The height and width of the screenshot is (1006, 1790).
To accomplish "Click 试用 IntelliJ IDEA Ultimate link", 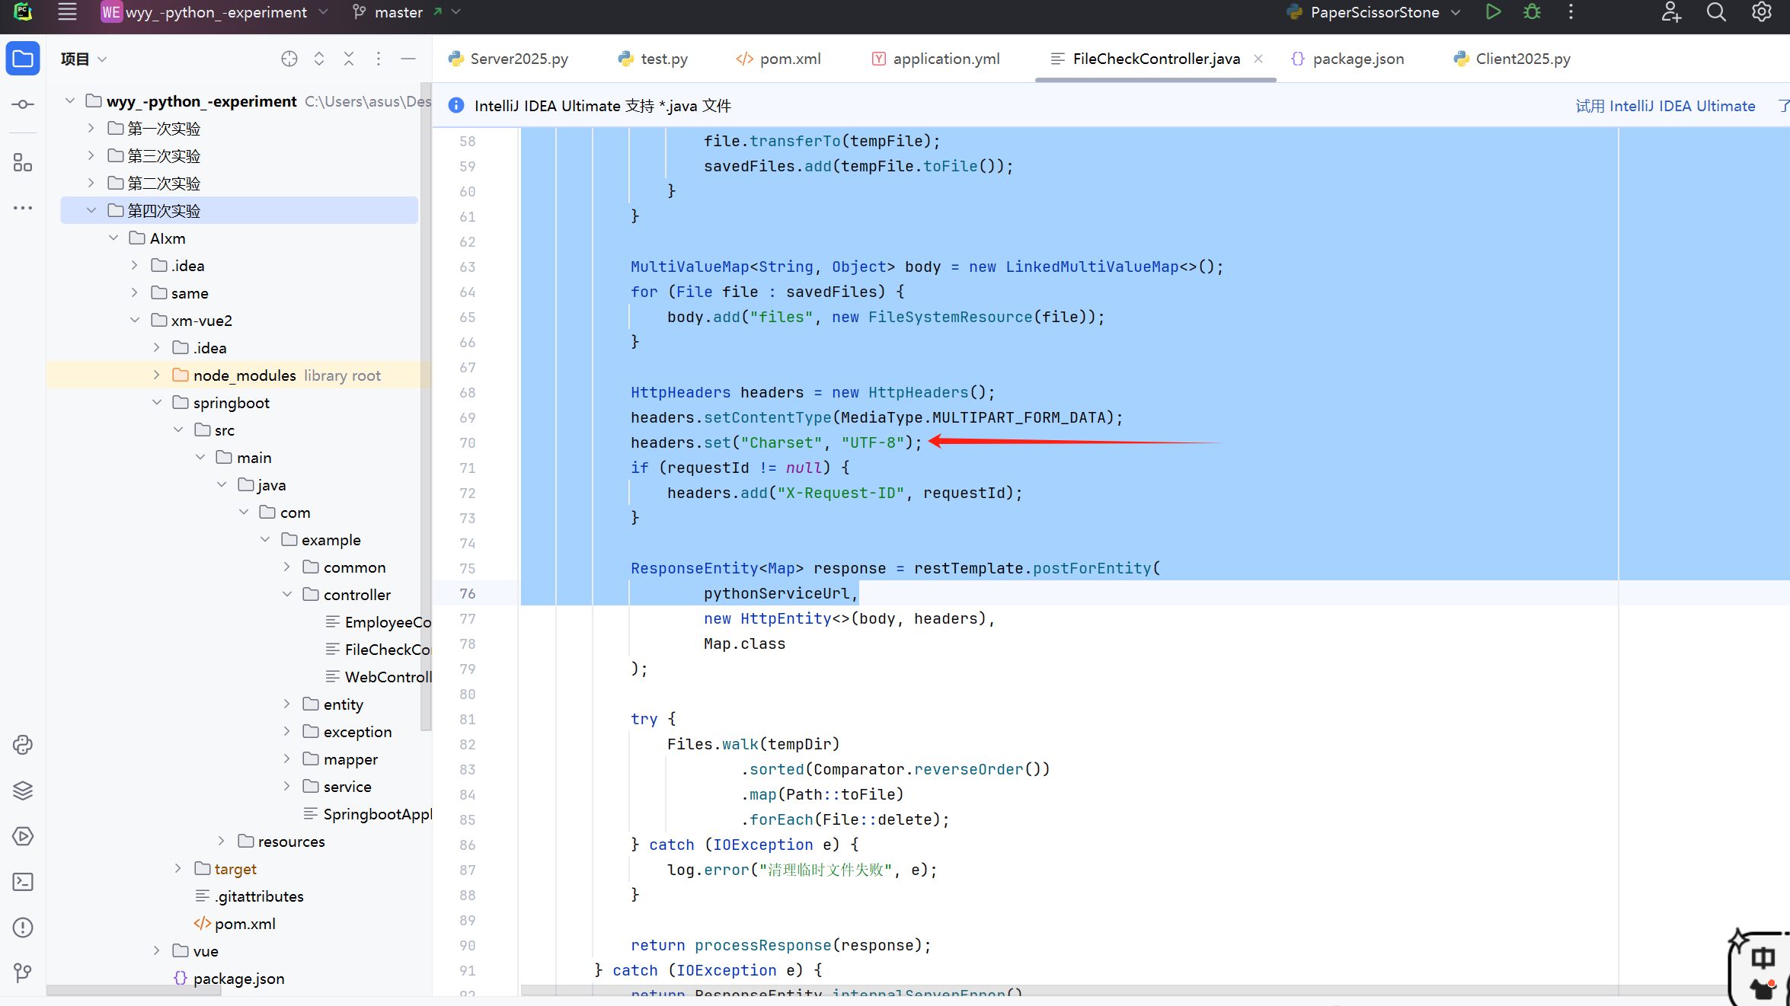I will [1665, 106].
